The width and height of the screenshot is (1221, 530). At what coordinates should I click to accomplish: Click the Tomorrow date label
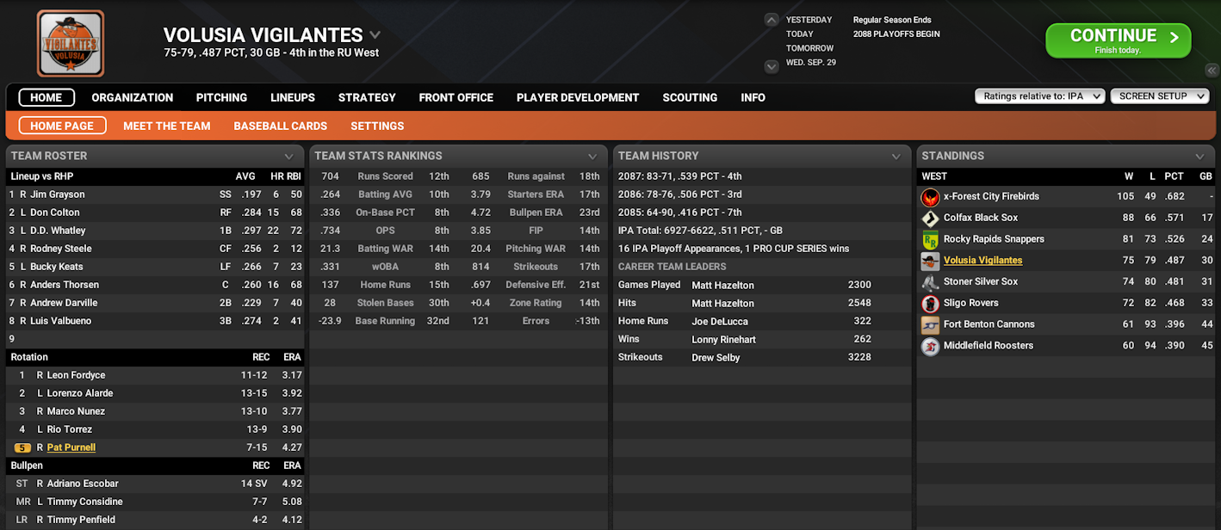810,48
